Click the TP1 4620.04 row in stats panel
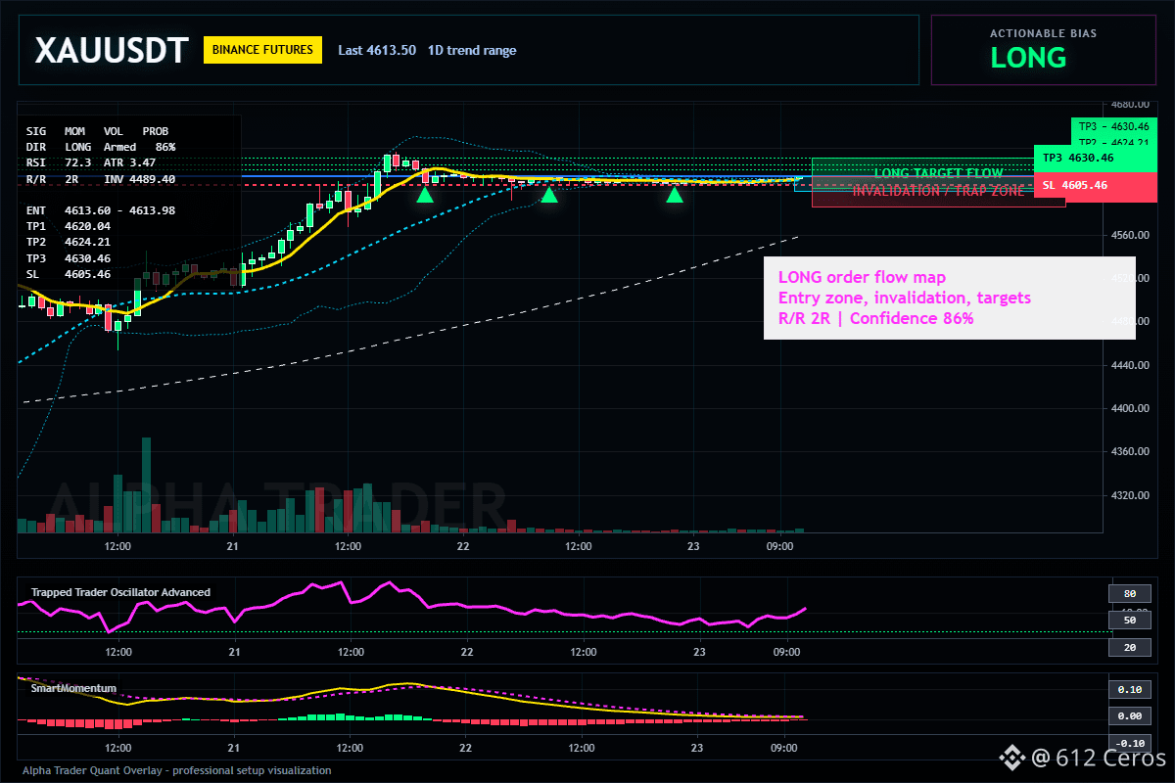 [x=69, y=226]
